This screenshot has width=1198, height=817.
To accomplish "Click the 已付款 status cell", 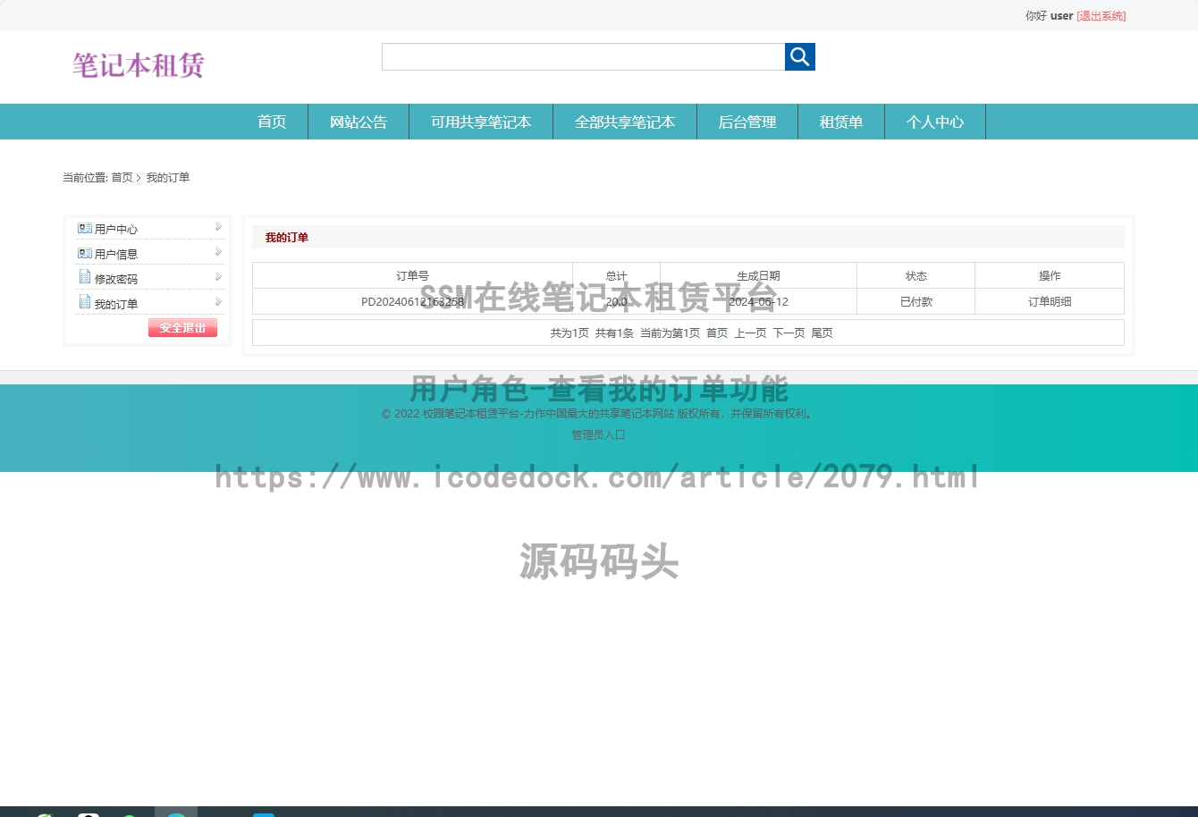I will [916, 302].
